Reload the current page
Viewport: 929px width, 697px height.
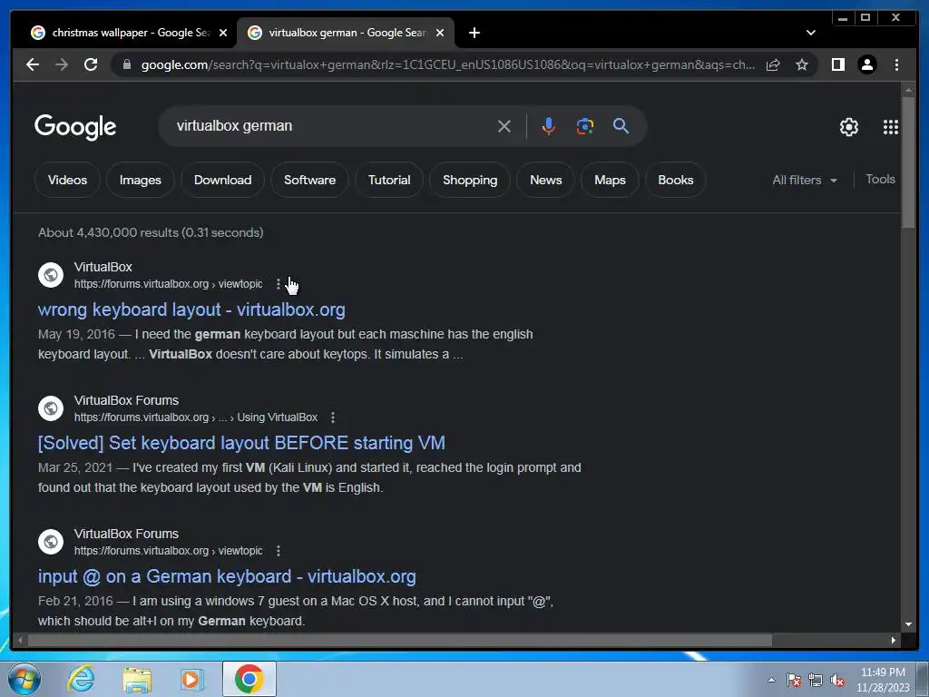coord(91,64)
